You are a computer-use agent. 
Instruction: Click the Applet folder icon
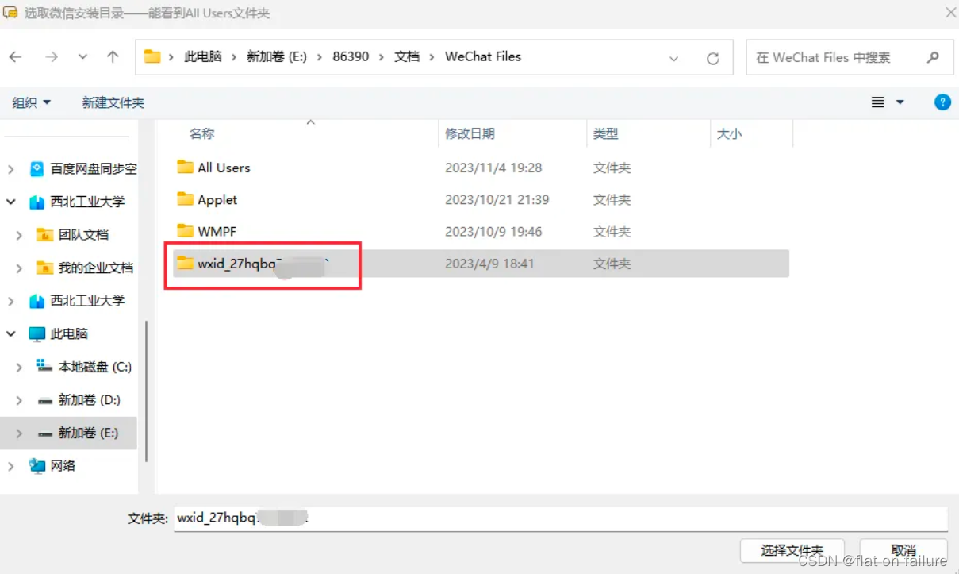185,198
